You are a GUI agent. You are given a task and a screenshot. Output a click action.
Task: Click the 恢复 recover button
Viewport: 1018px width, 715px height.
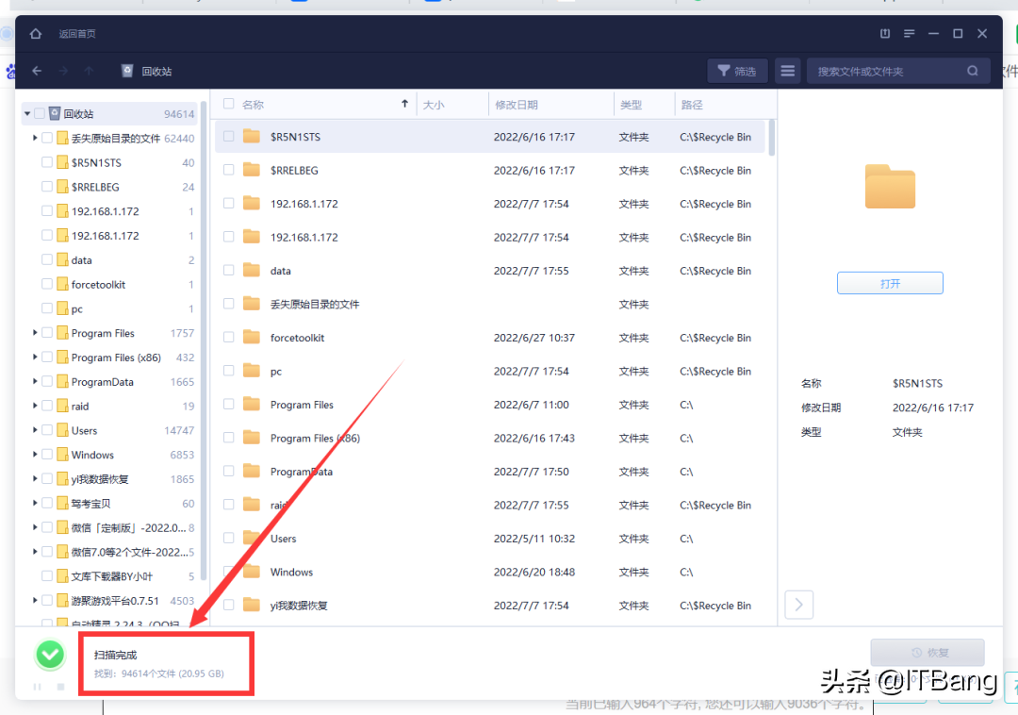click(927, 653)
